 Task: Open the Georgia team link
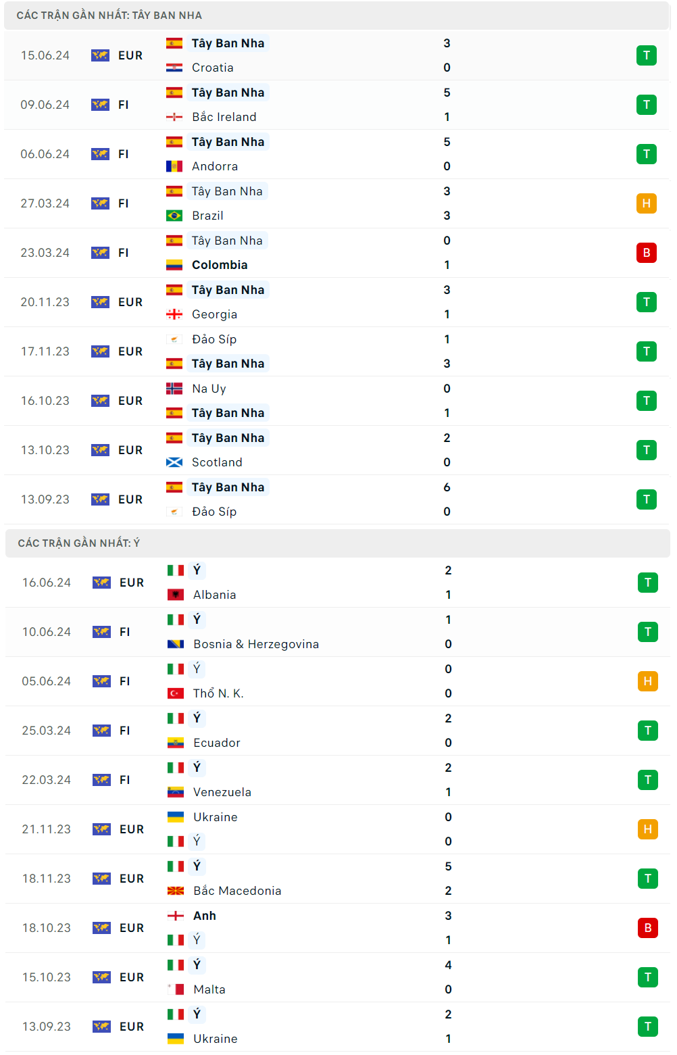tap(214, 314)
